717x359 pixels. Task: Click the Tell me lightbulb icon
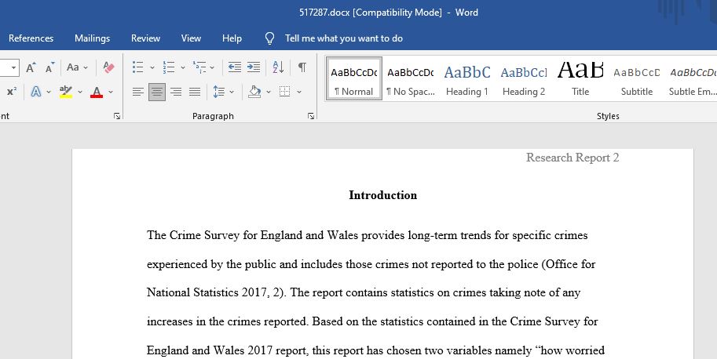coord(270,38)
